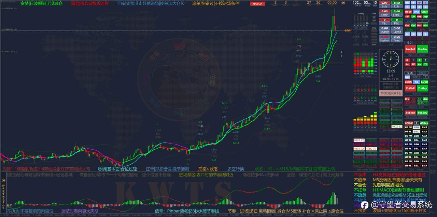
Task: Enable the BBL lower-band toggle
Action: [416, 131]
